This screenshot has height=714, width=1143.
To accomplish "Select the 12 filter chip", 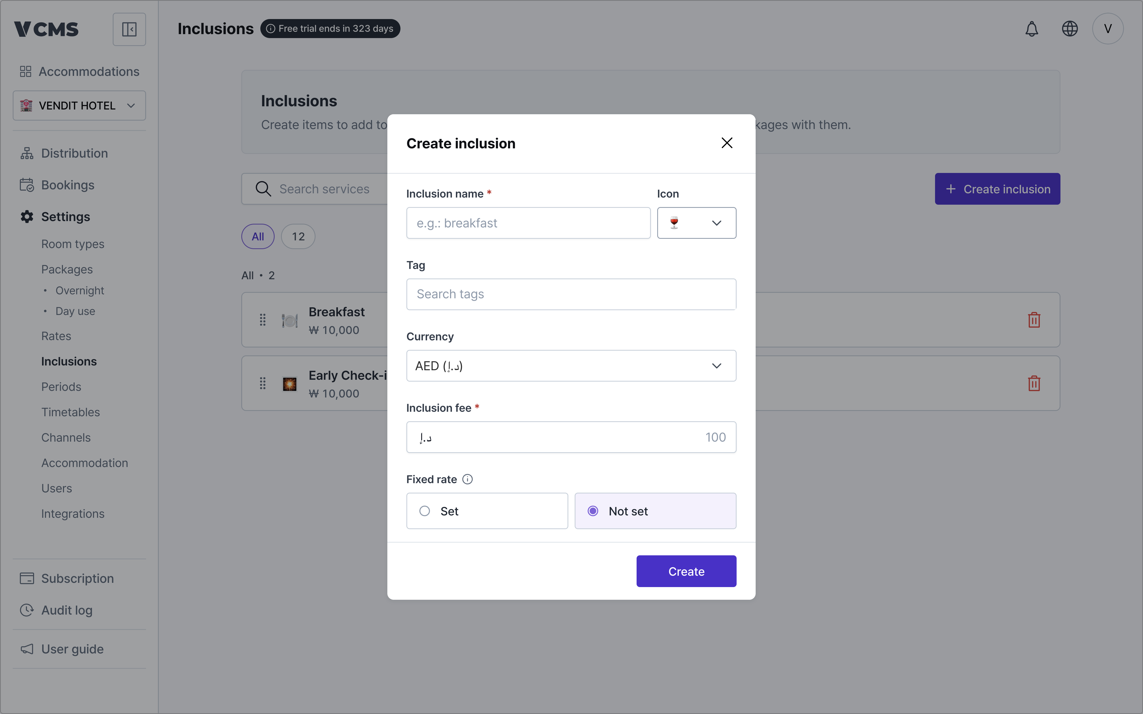I will [x=298, y=237].
